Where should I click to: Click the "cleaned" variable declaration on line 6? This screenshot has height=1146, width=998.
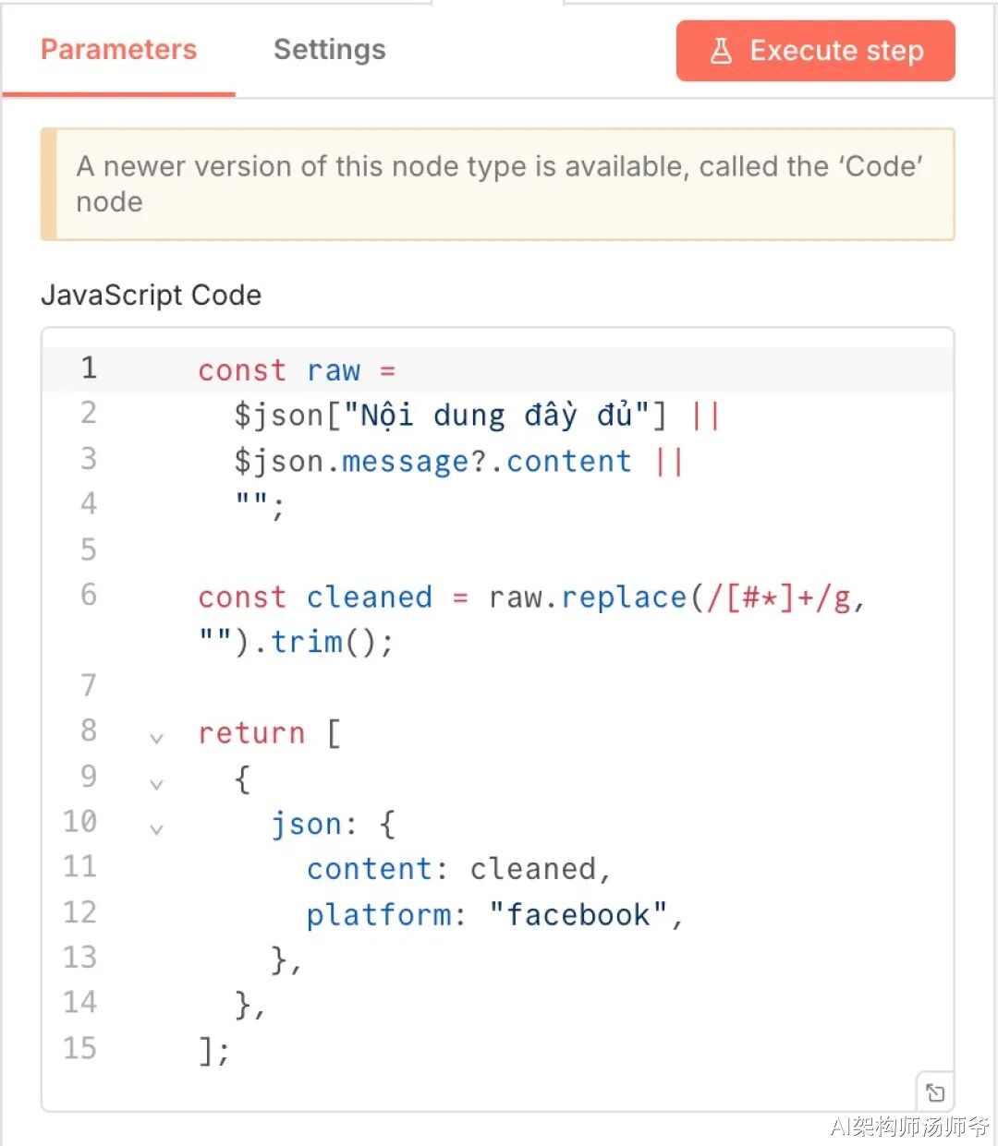[369, 597]
